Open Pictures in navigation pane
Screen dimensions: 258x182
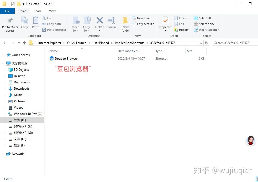[x=19, y=101]
